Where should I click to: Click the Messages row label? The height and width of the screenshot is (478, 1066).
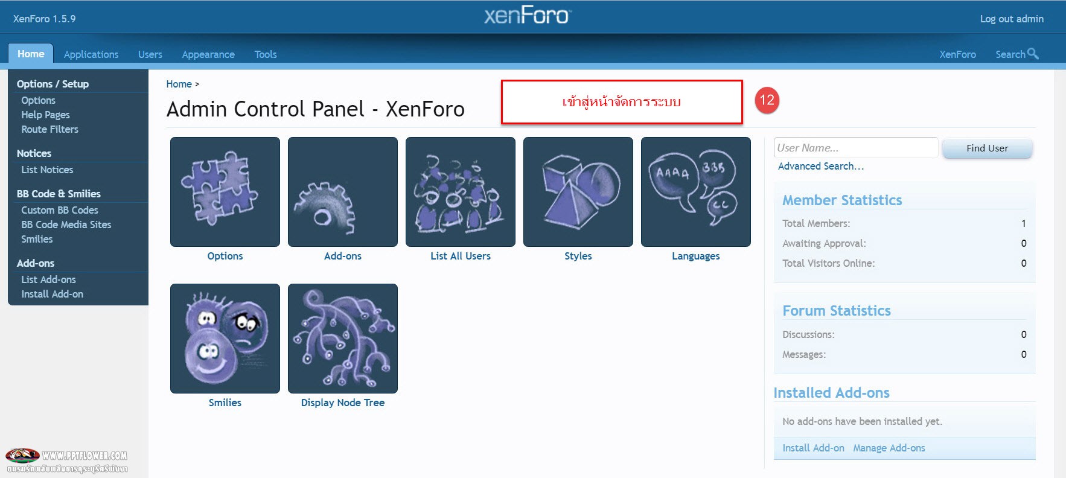coord(804,354)
